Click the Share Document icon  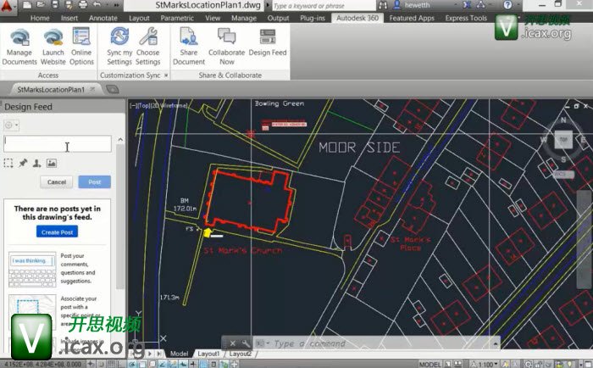pyautogui.click(x=189, y=46)
